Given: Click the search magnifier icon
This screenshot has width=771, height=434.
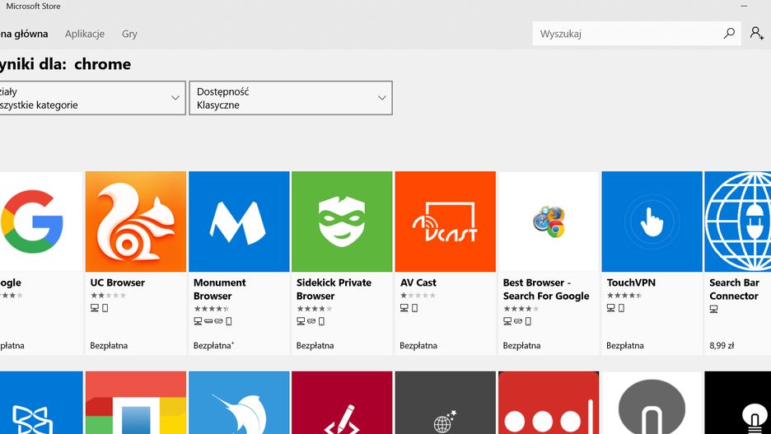Looking at the screenshot, I should (729, 33).
